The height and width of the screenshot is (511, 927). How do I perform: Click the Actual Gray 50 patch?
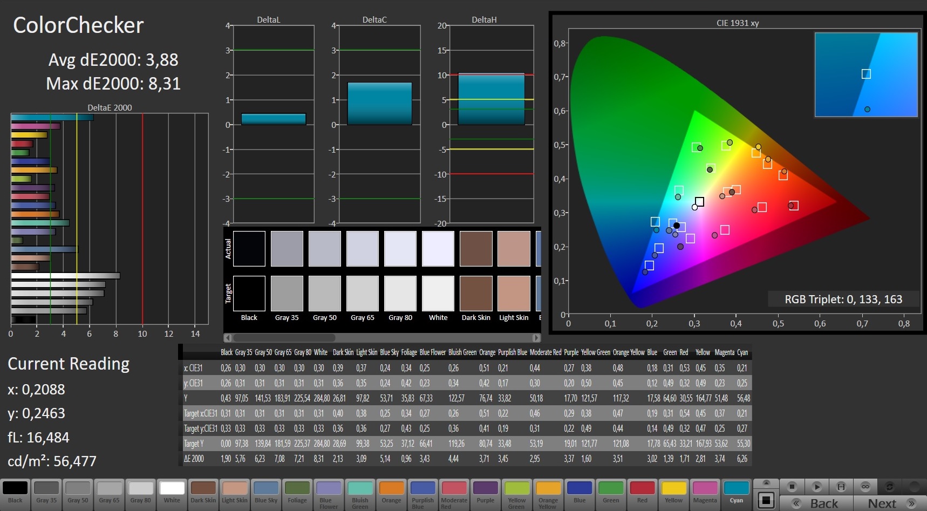point(325,249)
